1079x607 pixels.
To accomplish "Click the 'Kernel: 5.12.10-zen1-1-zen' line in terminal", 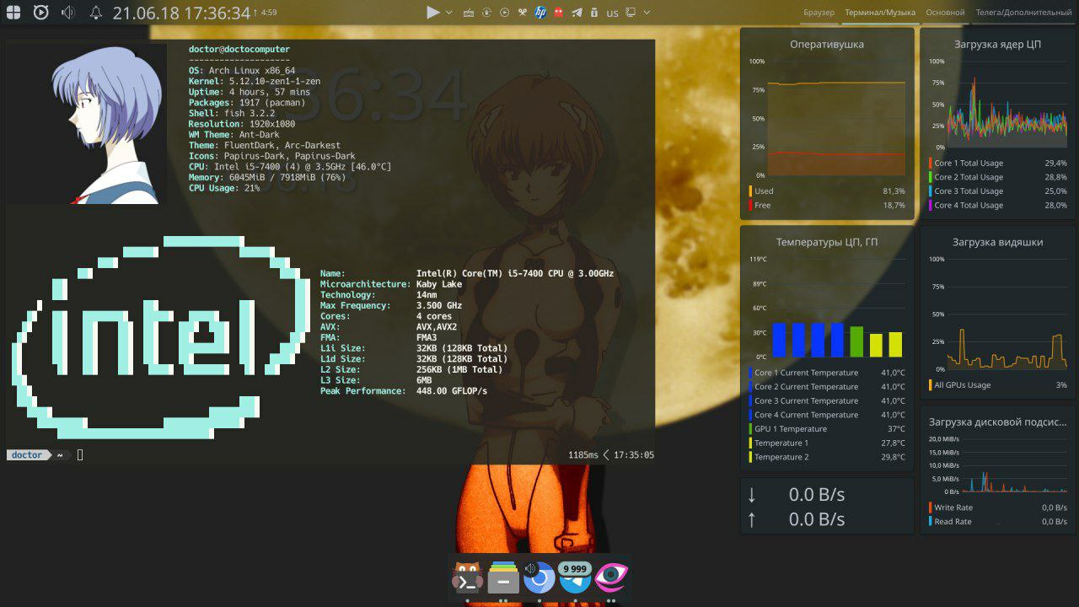I will 256,81.
